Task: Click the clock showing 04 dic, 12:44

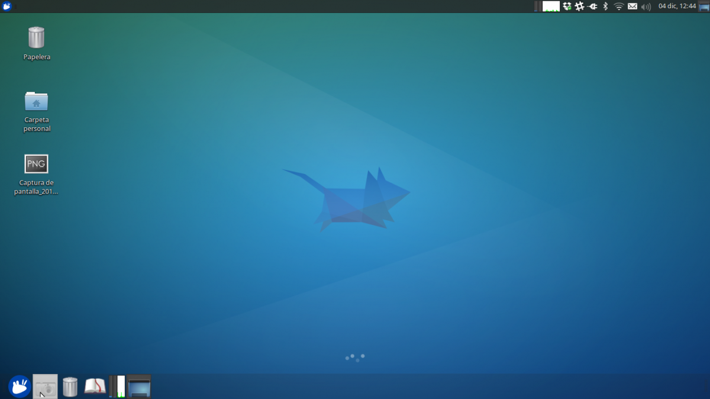Action: tap(677, 6)
